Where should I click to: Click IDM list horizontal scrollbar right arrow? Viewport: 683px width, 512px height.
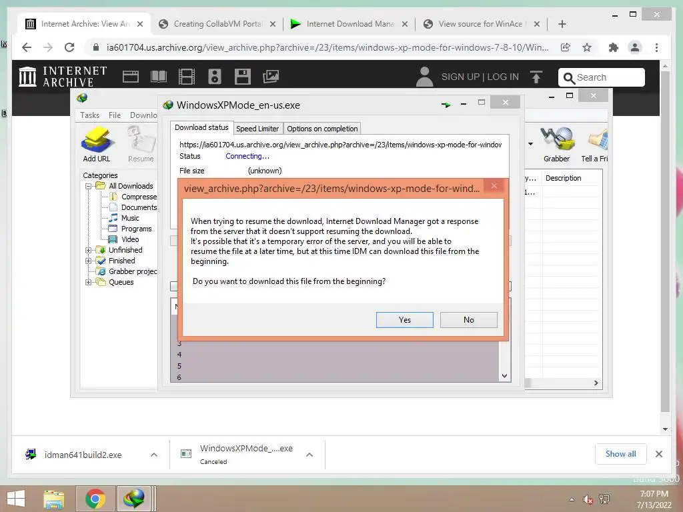coord(596,383)
